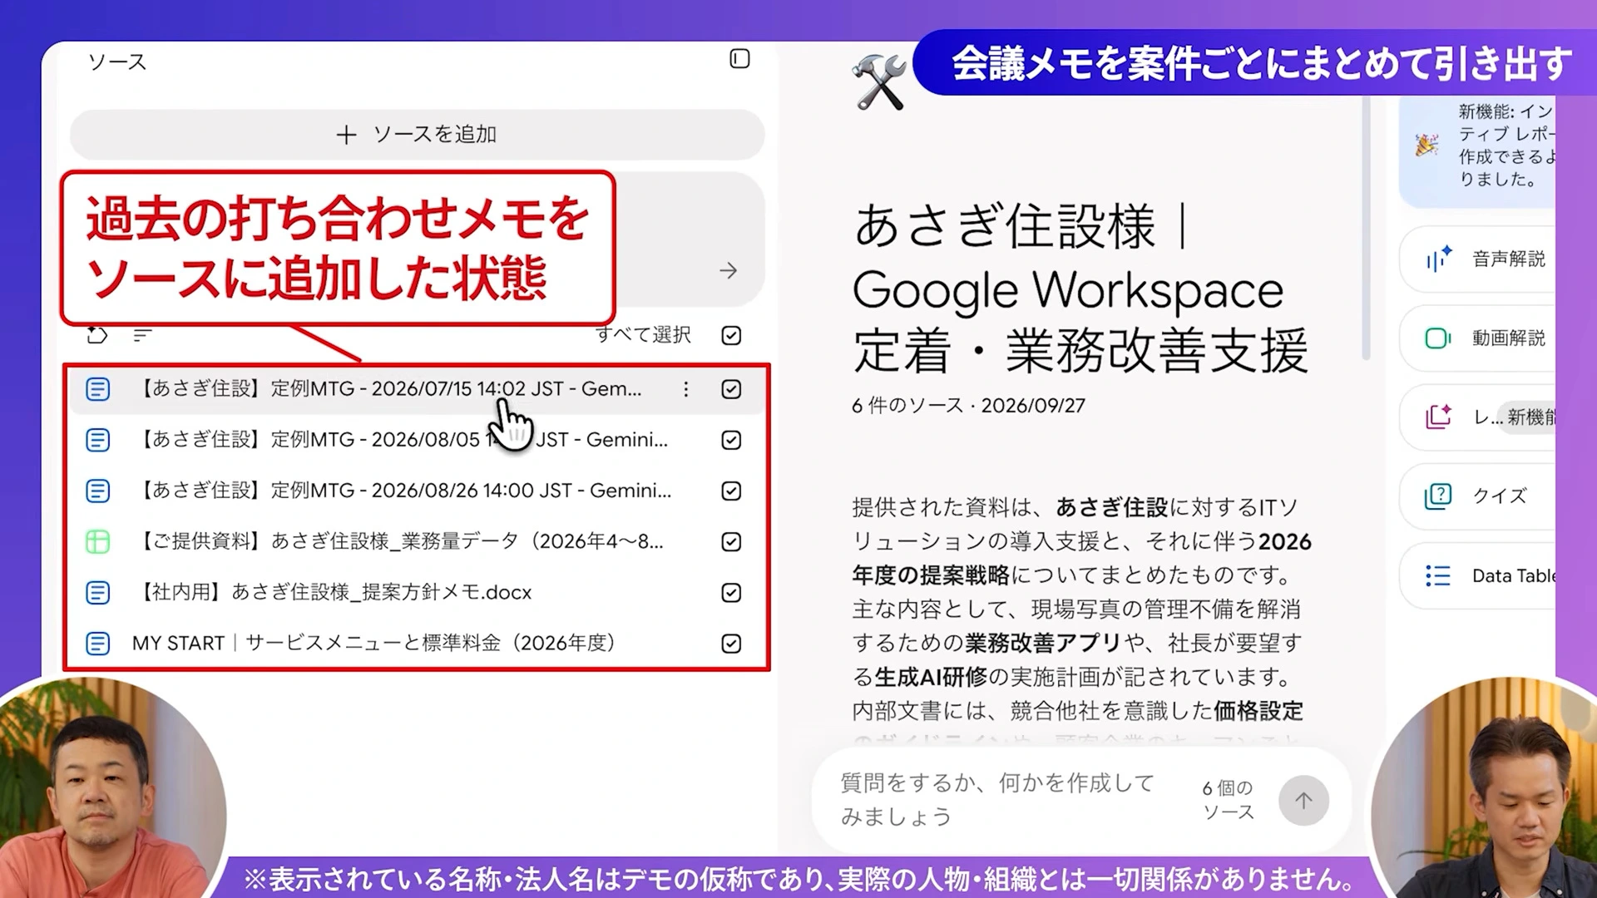The width and height of the screenshot is (1597, 898).
Task: Click the chat panel vertical scrollbar
Action: (1366, 229)
